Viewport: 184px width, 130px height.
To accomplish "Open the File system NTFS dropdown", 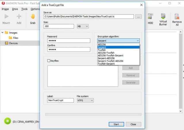I will tap(85, 101).
